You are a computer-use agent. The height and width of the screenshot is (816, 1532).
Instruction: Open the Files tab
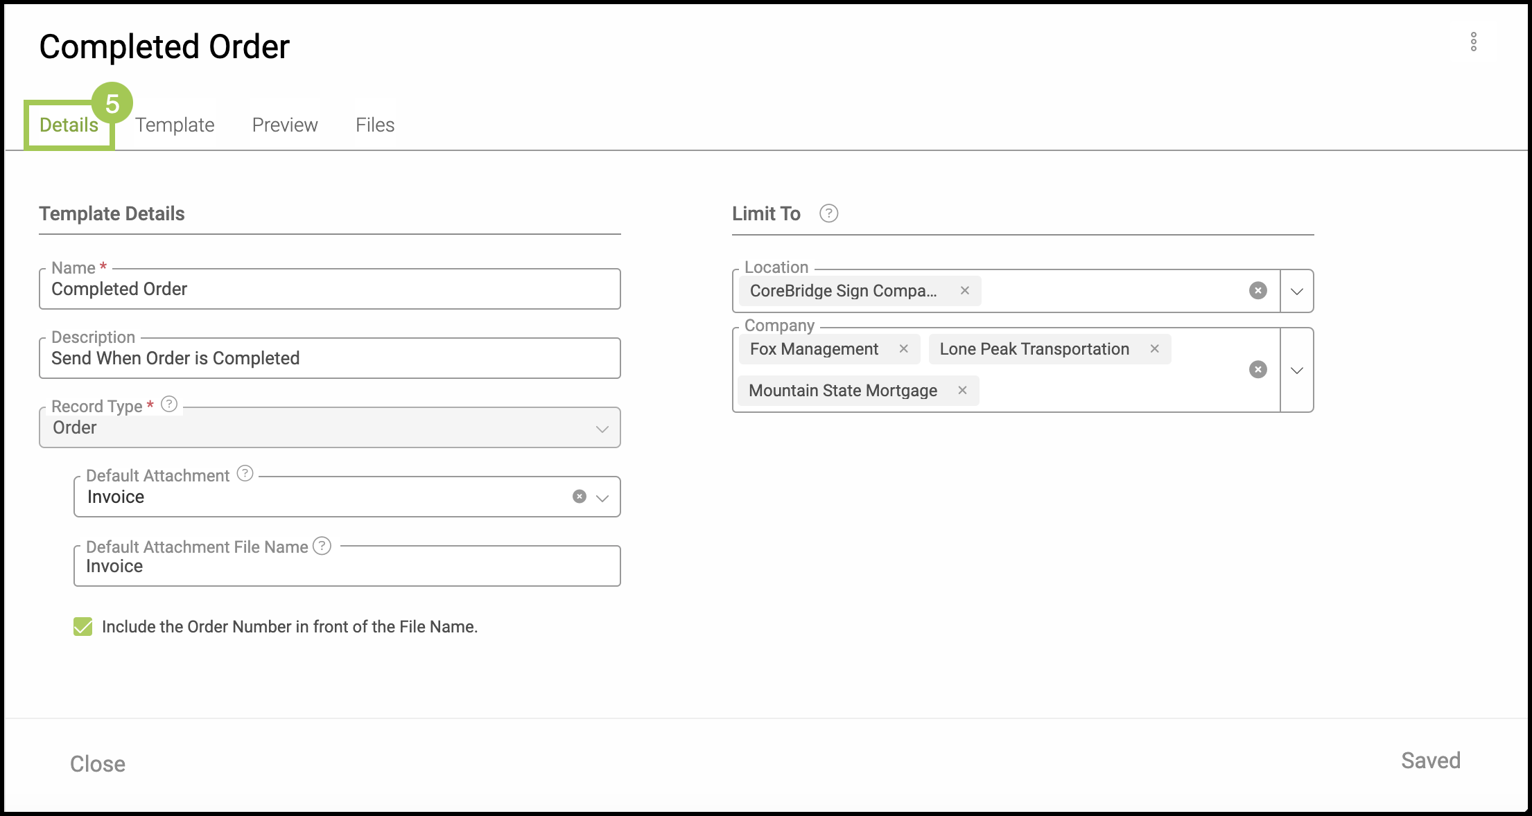375,125
